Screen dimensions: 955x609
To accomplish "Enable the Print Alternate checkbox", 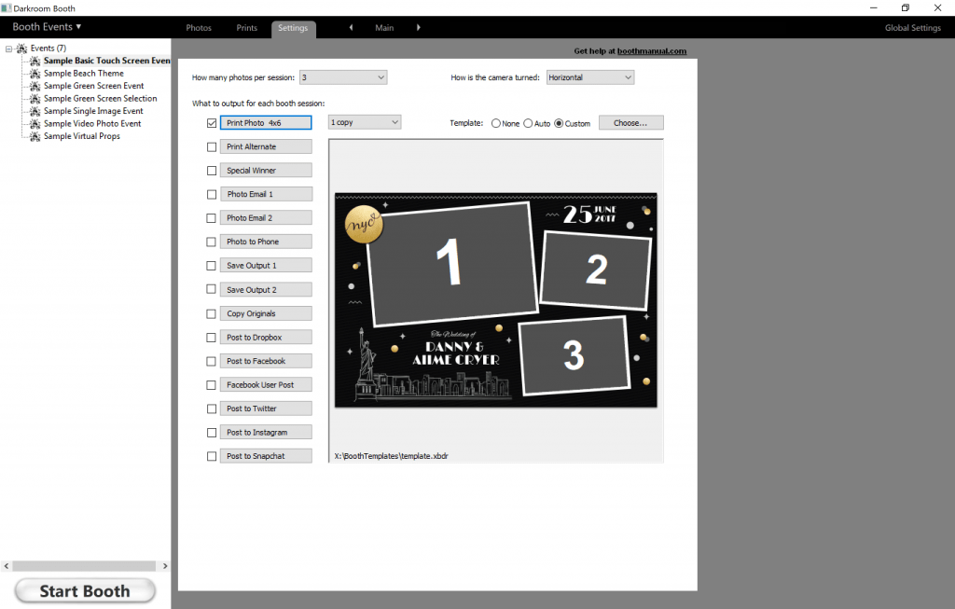I will point(212,146).
